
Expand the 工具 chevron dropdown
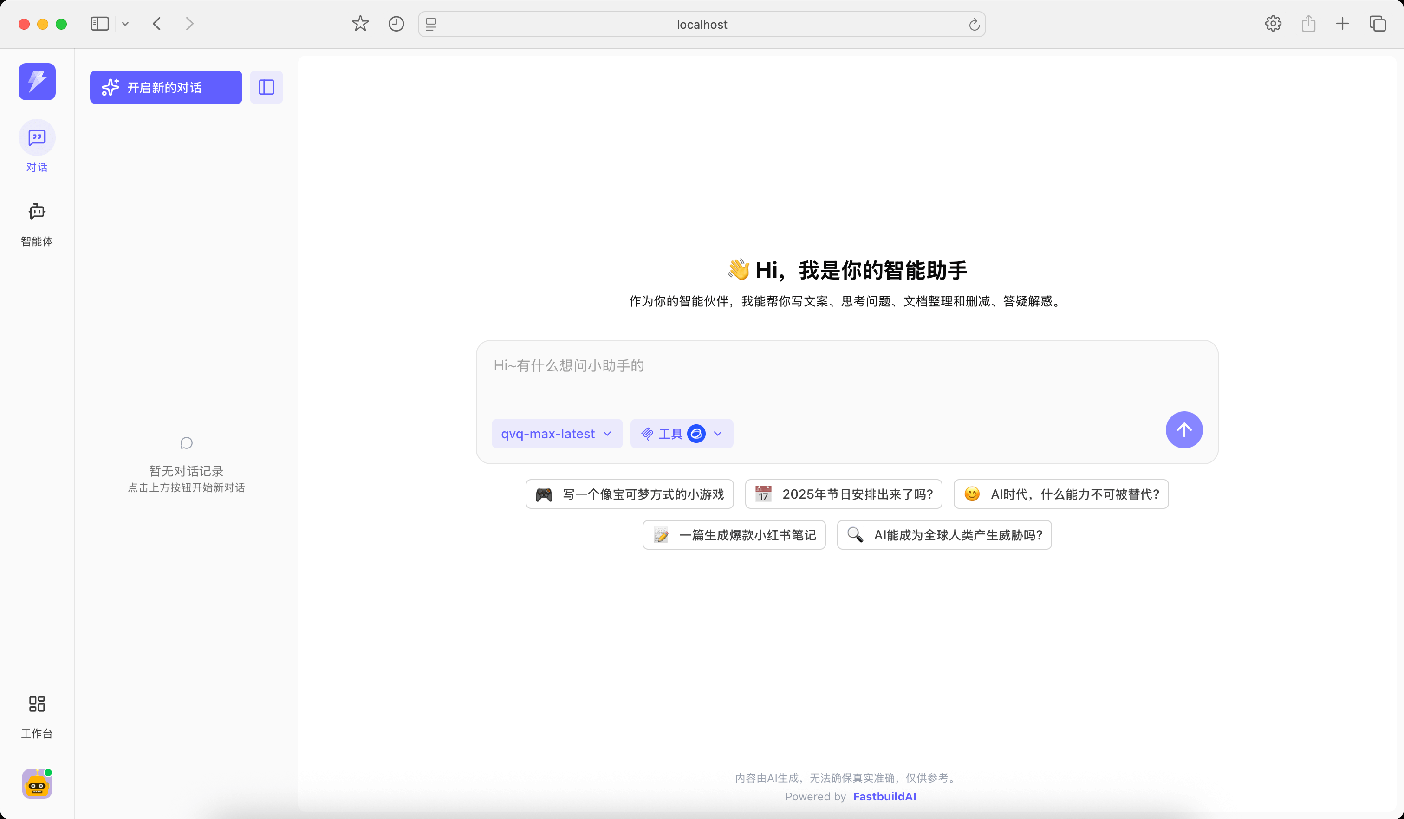[x=718, y=434]
